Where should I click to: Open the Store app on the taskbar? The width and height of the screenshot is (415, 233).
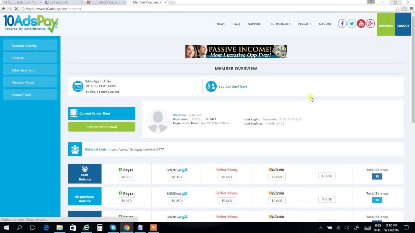[x=73, y=227]
